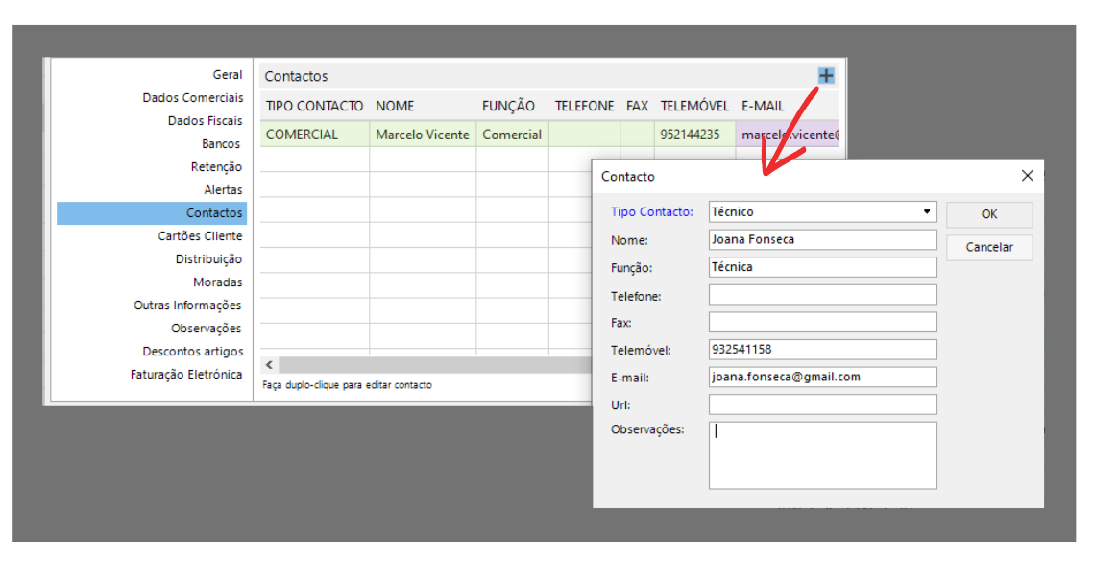Select Geral in the side menu
Screen dimensions: 1094x563
(x=228, y=75)
